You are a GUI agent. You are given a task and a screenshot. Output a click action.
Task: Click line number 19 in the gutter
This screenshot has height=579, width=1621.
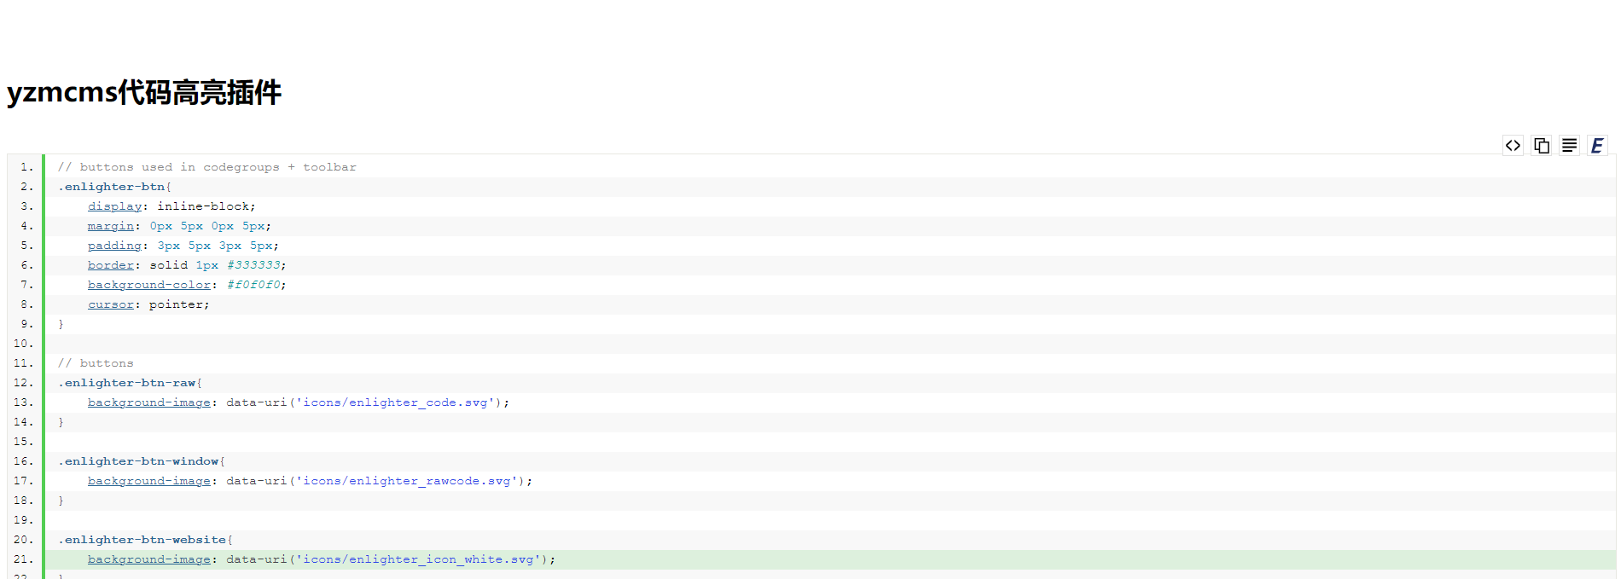click(x=23, y=520)
